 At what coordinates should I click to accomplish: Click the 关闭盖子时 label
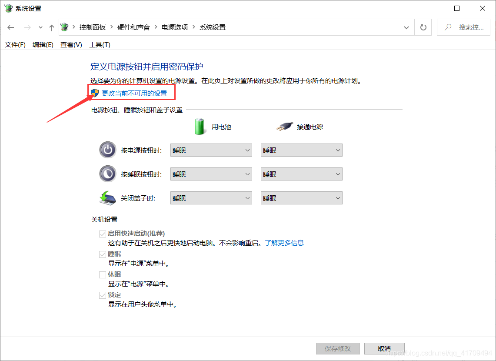(x=138, y=198)
